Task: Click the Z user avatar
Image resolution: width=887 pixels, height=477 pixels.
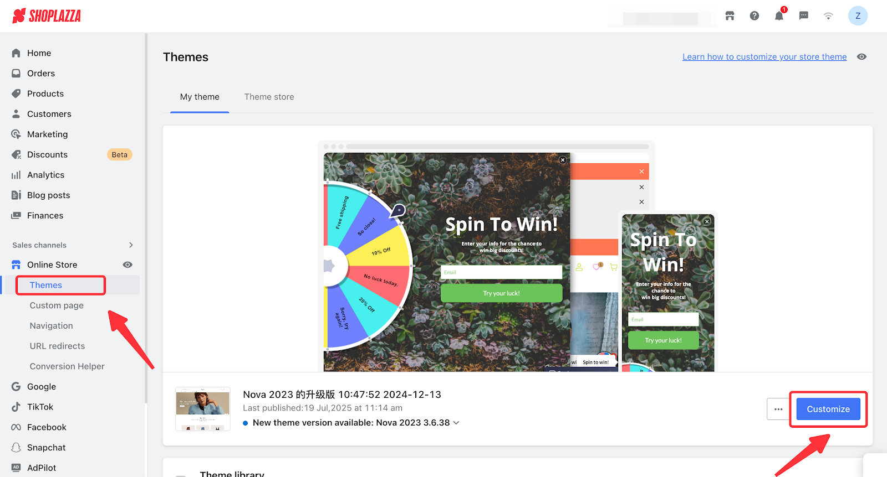Action: click(858, 16)
